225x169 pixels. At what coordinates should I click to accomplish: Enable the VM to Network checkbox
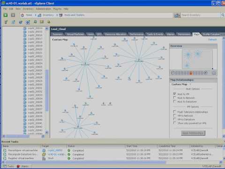174,115
